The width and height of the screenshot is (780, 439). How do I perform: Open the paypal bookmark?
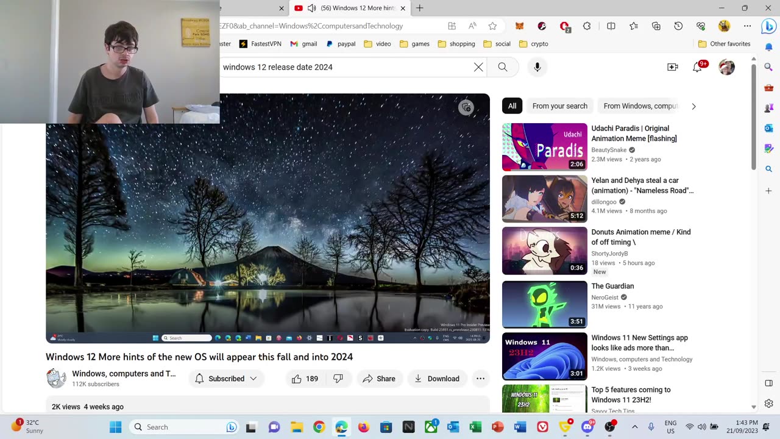tap(341, 44)
